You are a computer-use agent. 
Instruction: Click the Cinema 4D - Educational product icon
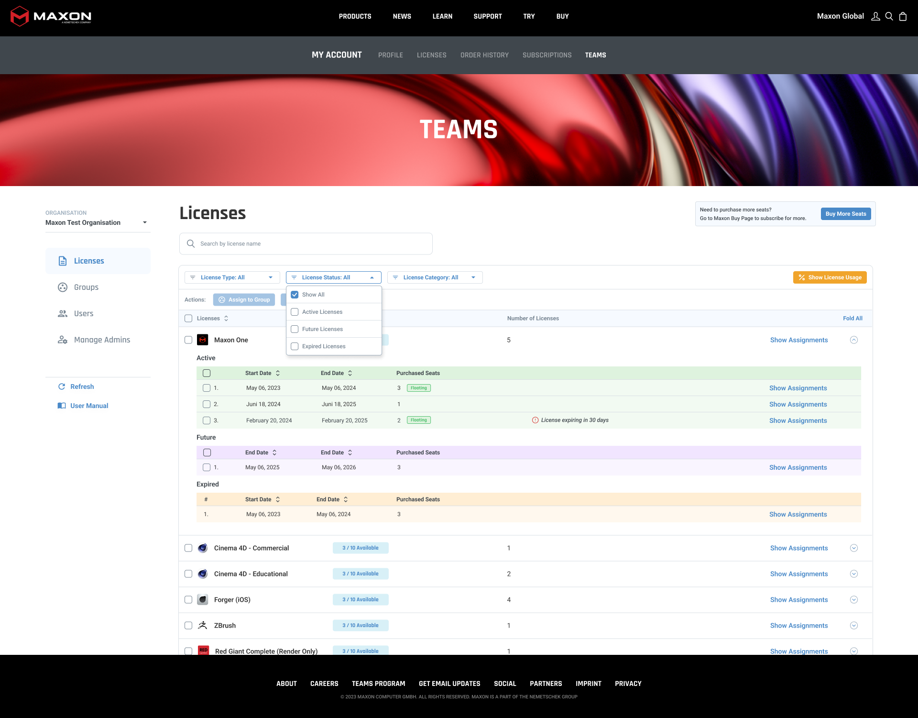(203, 574)
